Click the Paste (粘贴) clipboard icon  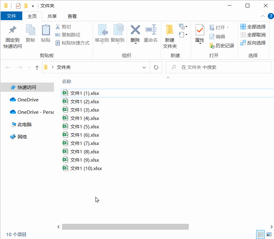click(x=46, y=30)
